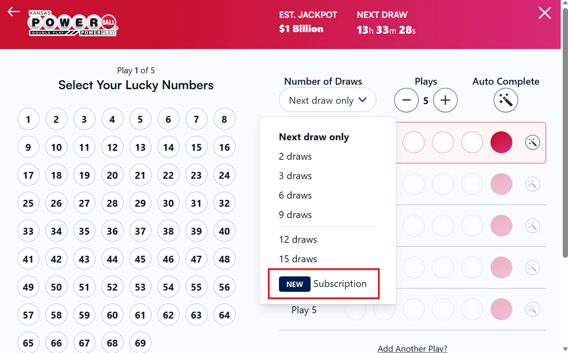Choose 6 draws from the list
Screen dimensions: 568x353
tap(295, 195)
